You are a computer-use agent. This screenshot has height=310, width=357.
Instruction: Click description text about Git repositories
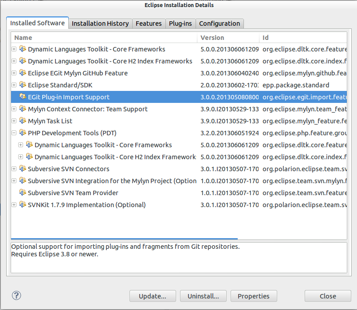(126, 247)
